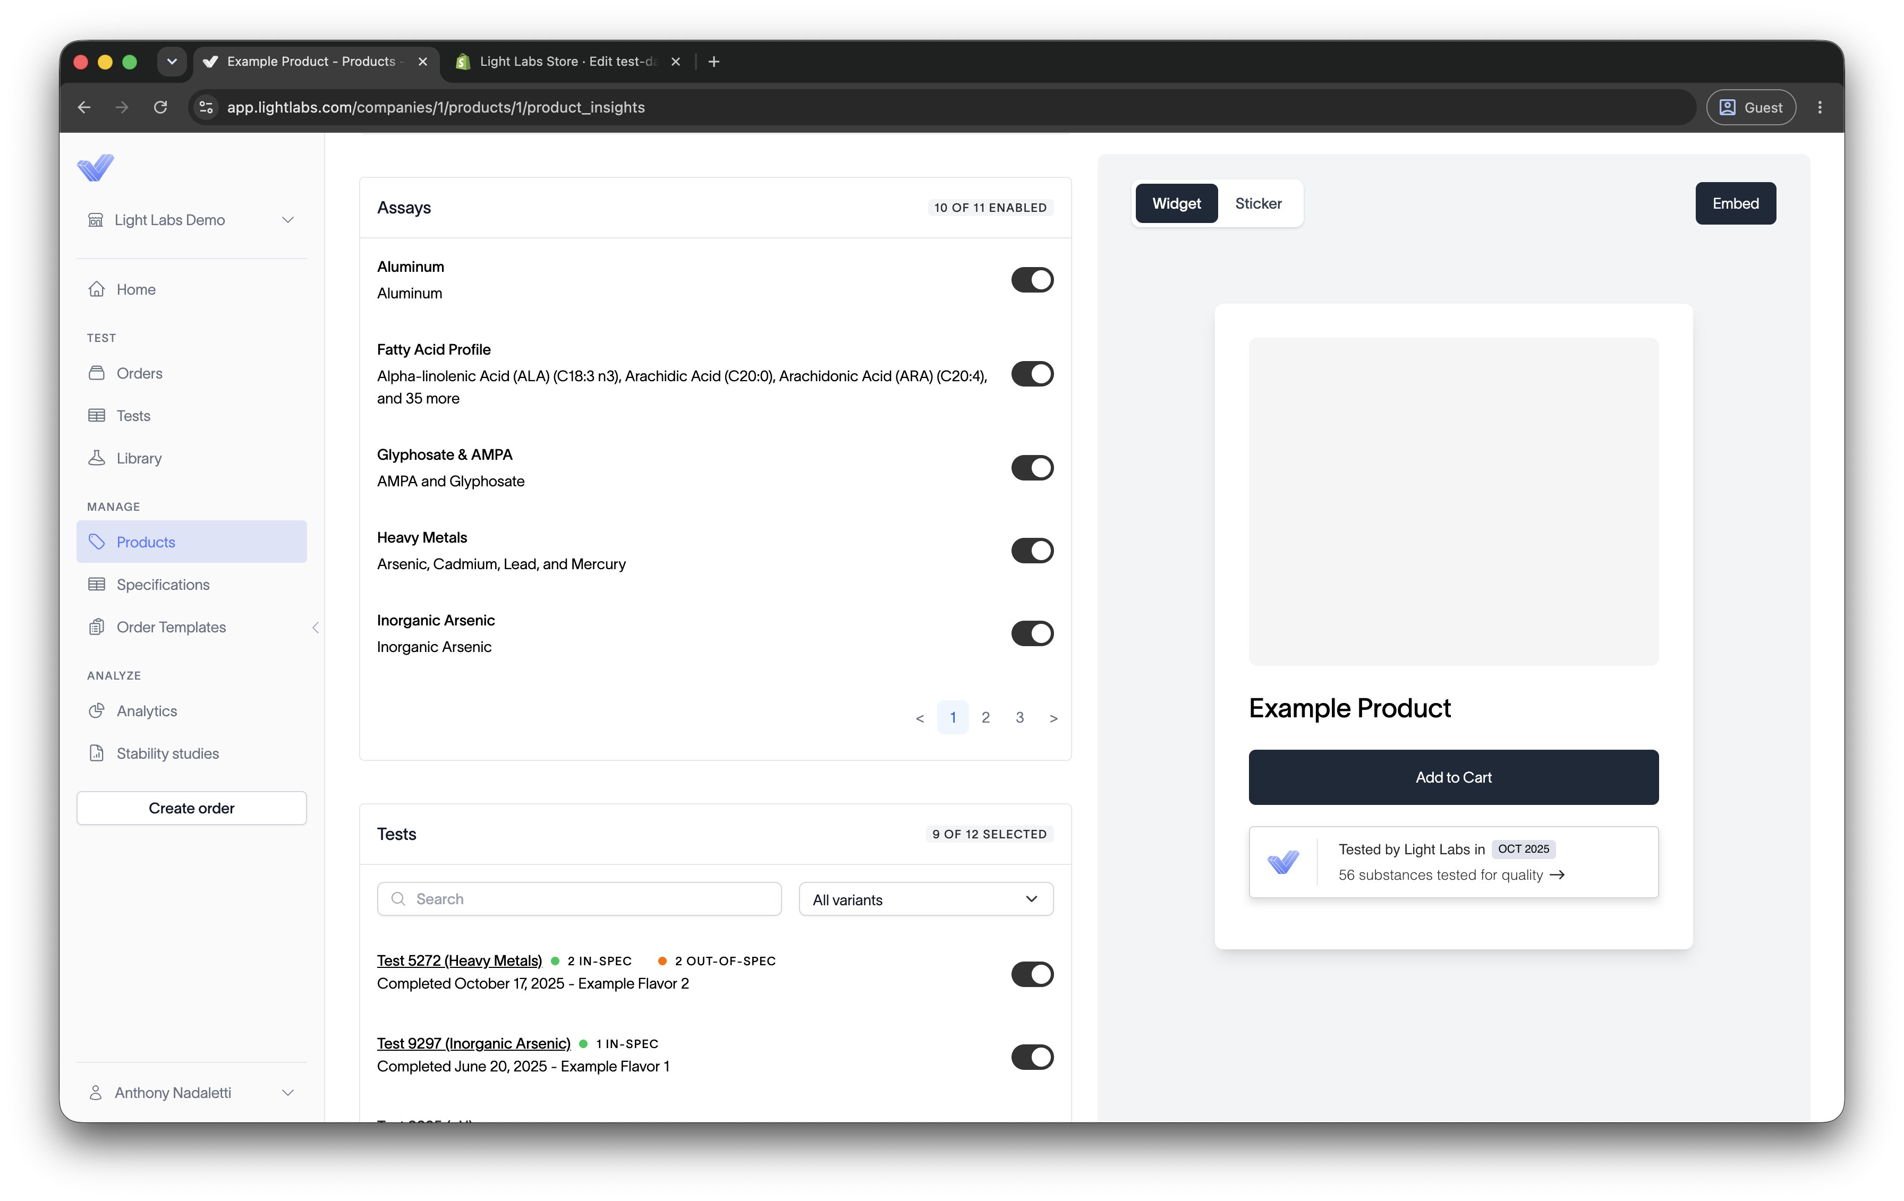Click the 'OCT 2025' date badge
Screen dimensions: 1904x1201
pyautogui.click(x=1524, y=850)
